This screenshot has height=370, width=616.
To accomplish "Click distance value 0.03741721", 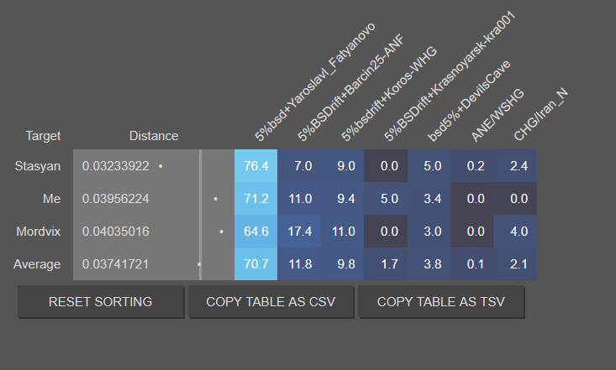I will [115, 264].
